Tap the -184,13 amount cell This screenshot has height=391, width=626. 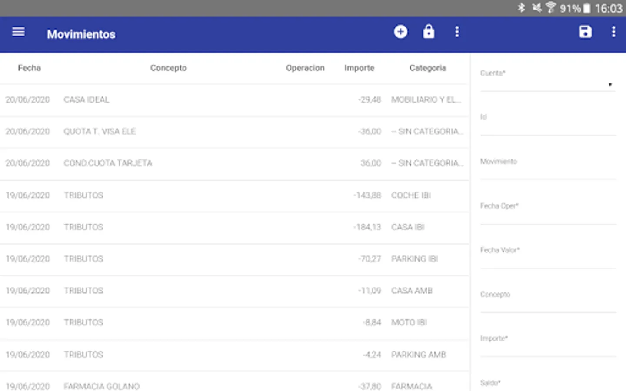[367, 227]
